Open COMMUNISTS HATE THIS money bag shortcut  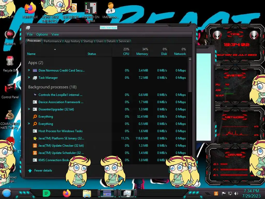click(10, 119)
